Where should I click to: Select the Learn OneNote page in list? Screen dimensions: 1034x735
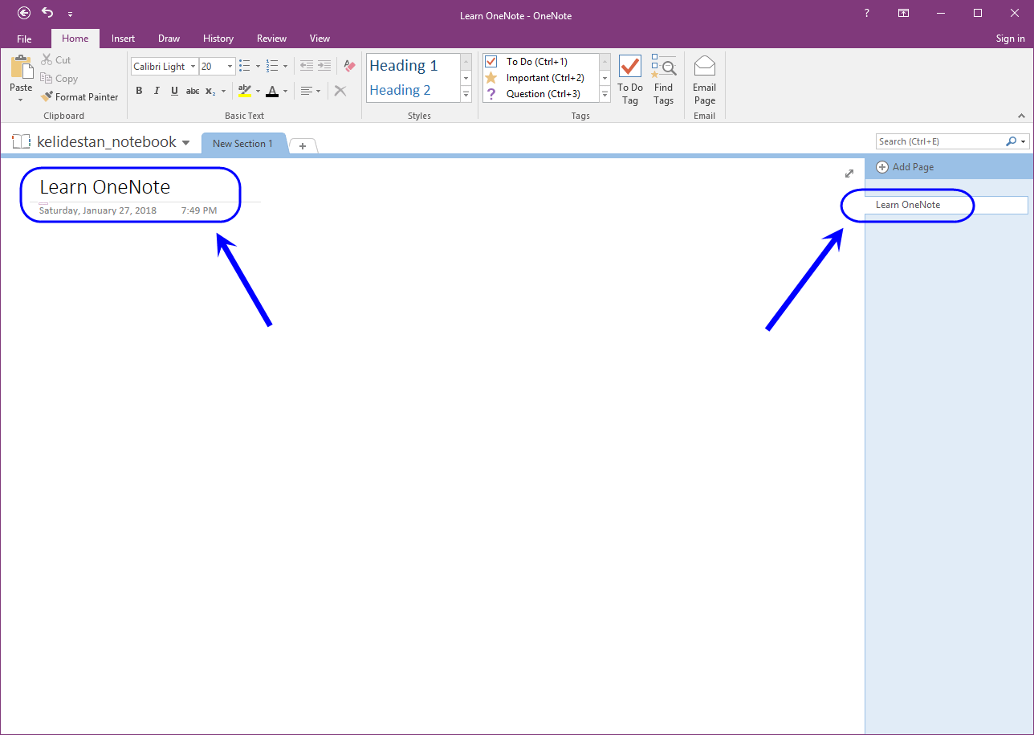(946, 205)
